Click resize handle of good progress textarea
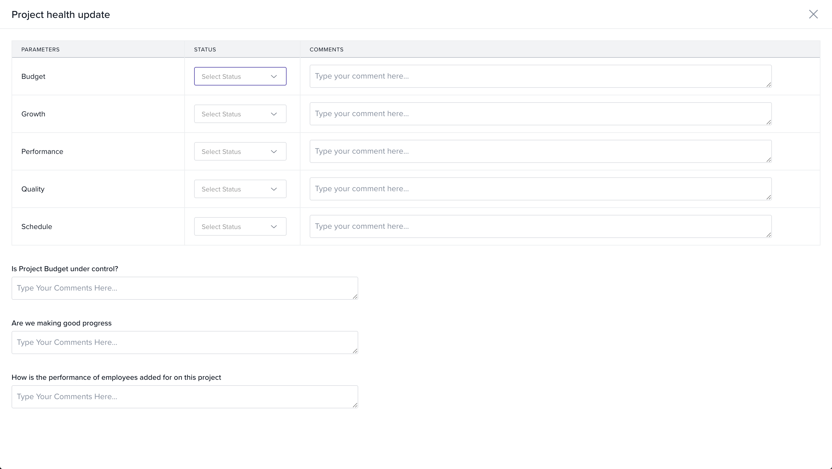 click(x=355, y=351)
